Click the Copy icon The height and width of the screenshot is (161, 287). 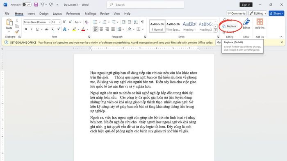coord(17,26)
